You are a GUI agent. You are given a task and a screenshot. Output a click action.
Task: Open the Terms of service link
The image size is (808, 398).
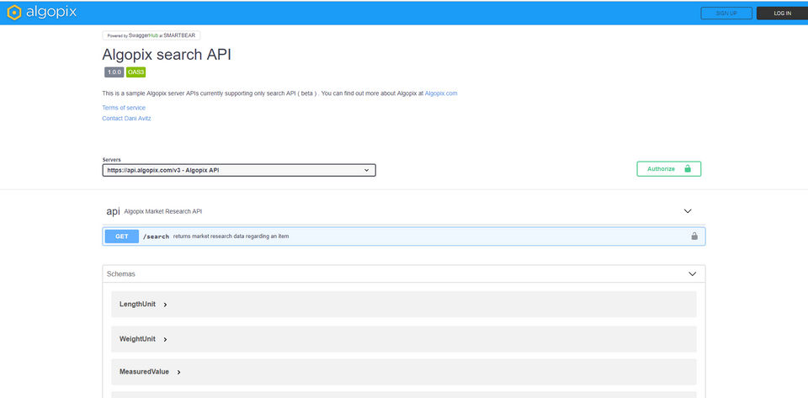(124, 108)
